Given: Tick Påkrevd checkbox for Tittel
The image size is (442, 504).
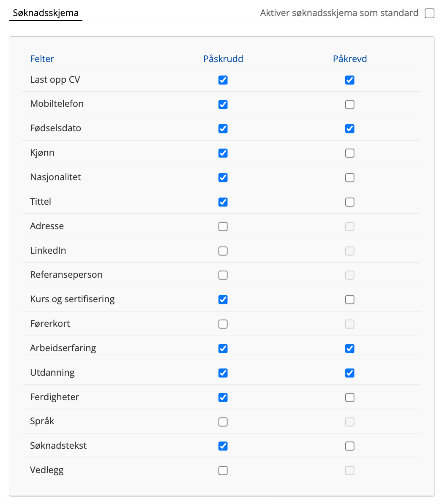Looking at the screenshot, I should pyautogui.click(x=350, y=202).
